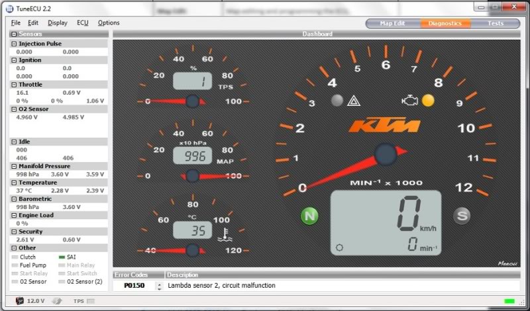Click the temperature gauge needle hub
Image resolution: width=530 pixels, height=311 pixels.
point(193,251)
